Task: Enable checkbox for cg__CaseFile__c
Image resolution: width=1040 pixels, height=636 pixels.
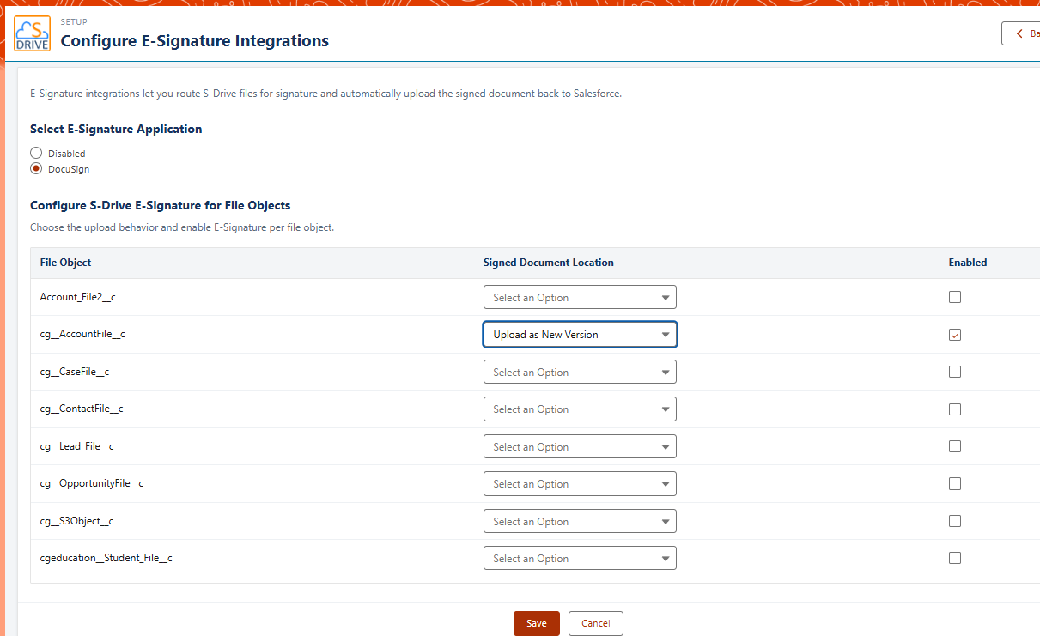Action: (x=955, y=372)
